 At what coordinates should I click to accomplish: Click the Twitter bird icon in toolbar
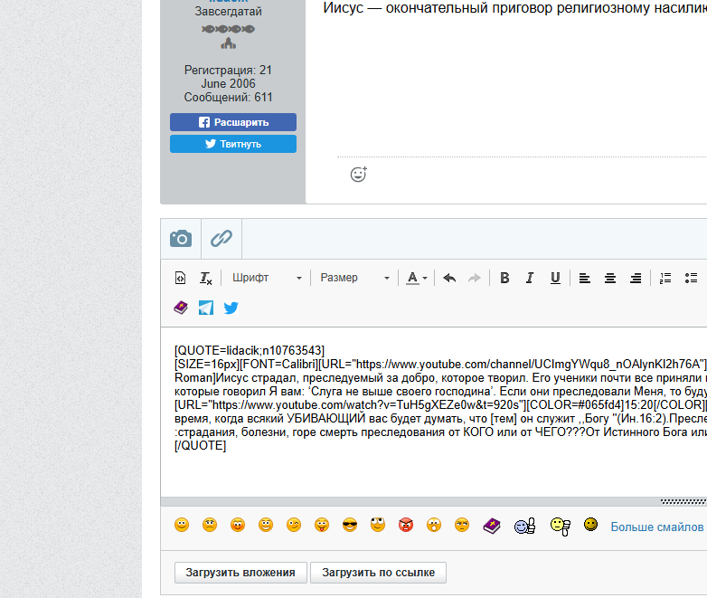pyautogui.click(x=231, y=308)
